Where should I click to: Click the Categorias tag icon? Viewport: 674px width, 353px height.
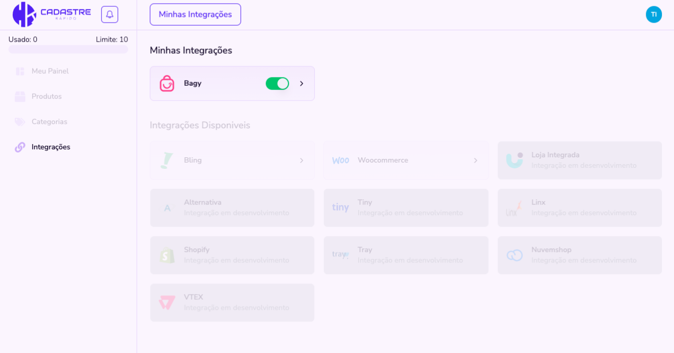click(x=20, y=122)
